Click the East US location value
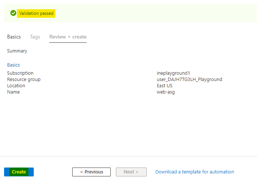This screenshot has width=257, height=179. tap(164, 86)
